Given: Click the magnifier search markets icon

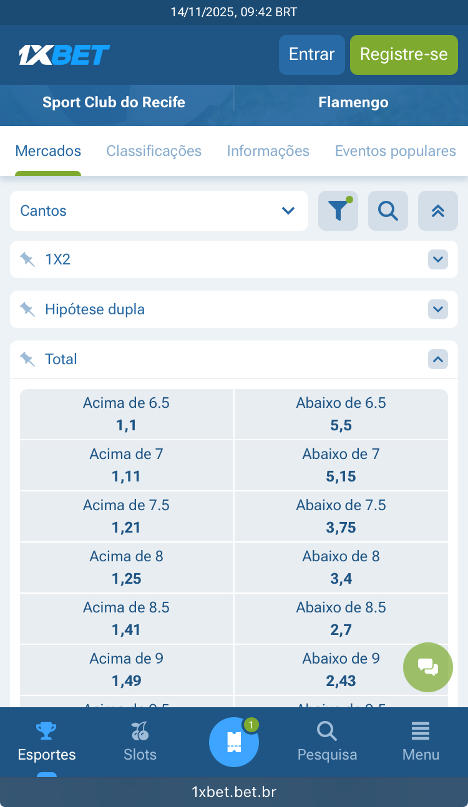Looking at the screenshot, I should click(x=388, y=211).
